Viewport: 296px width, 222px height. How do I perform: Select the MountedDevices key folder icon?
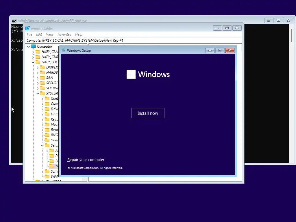click(x=47, y=124)
